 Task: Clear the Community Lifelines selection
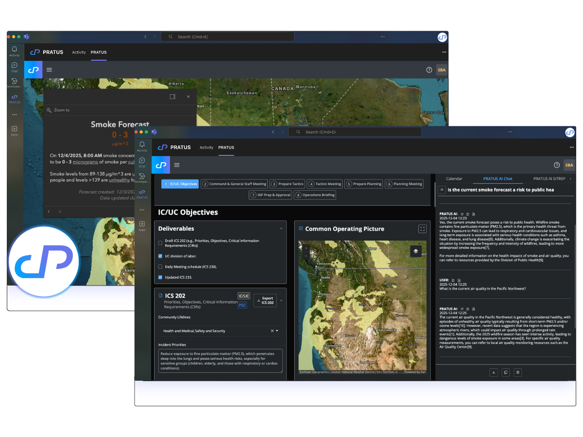[272, 331]
